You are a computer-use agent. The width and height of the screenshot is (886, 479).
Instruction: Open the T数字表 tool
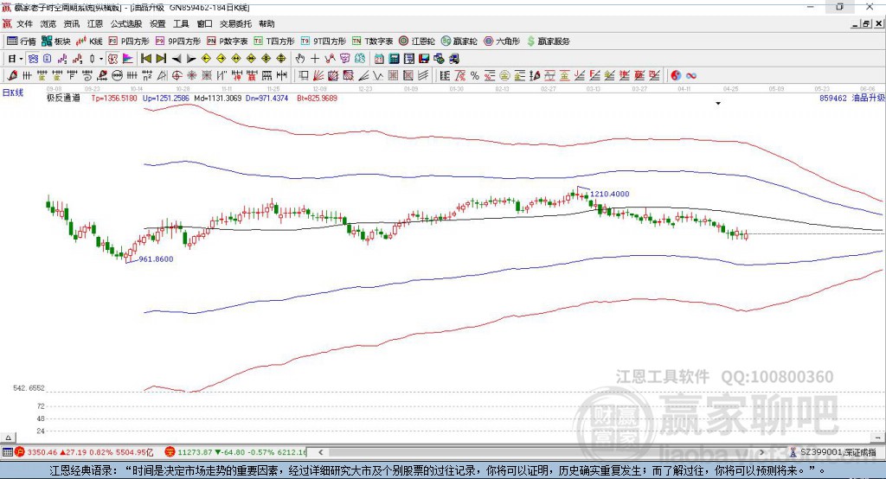(372, 42)
